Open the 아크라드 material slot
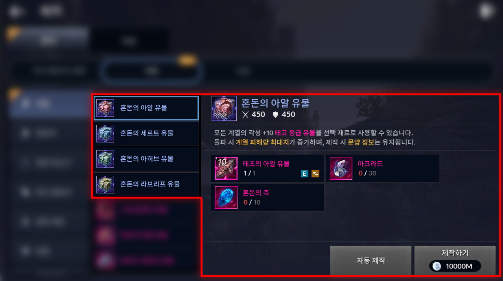503x281 pixels. coord(383,168)
